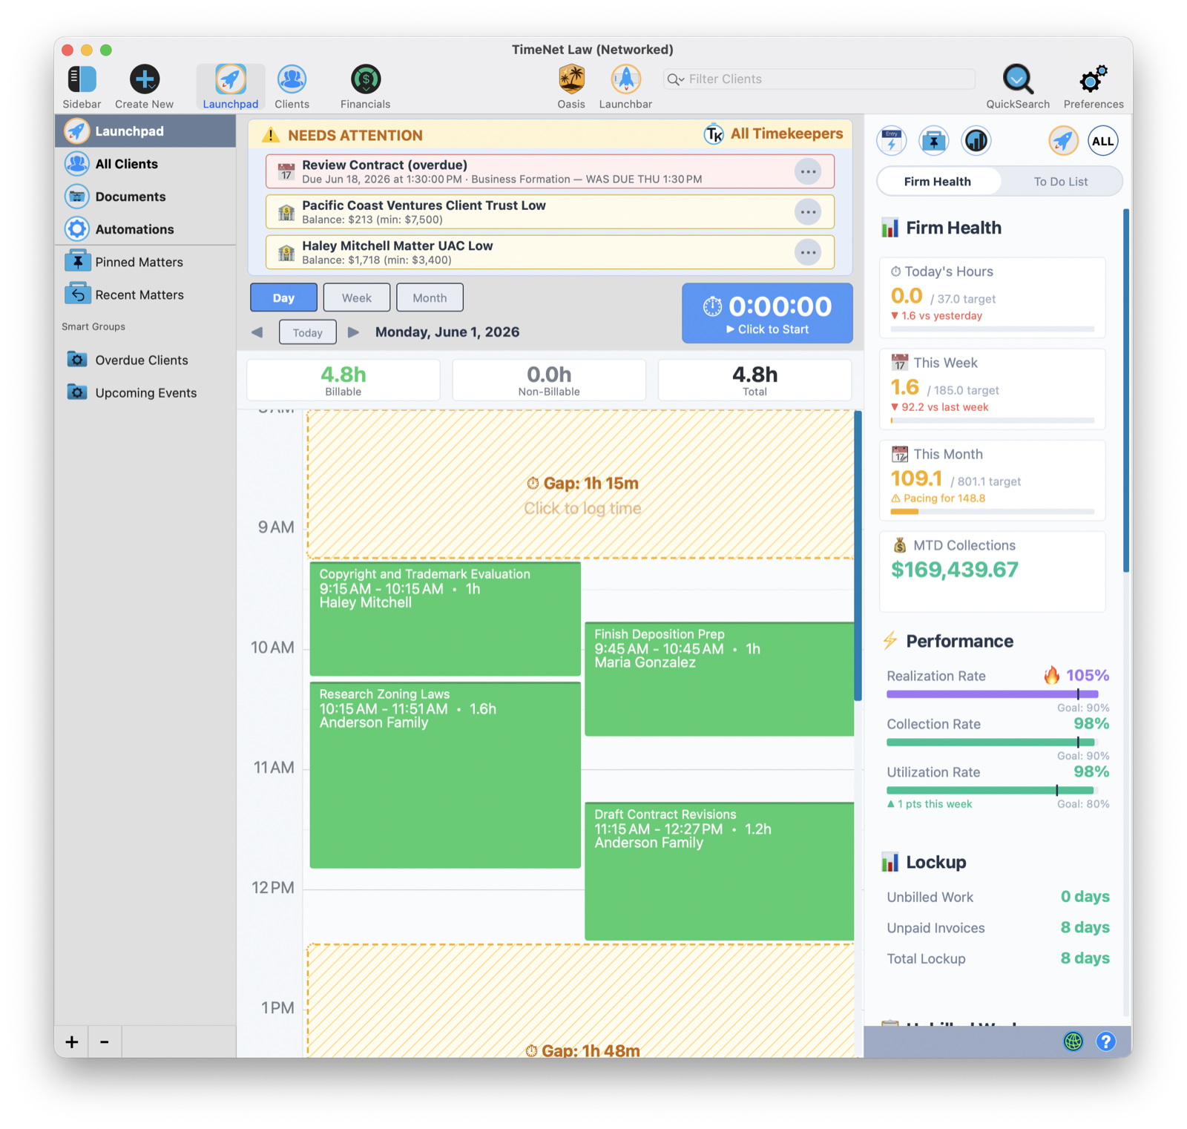Click the globe icon at bottom right
Image resolution: width=1187 pixels, height=1129 pixels.
pos(1073,1041)
